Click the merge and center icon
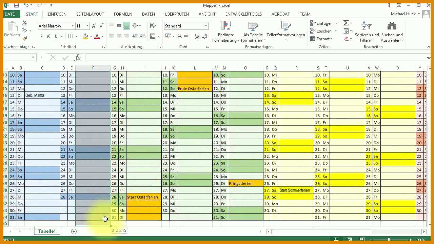Viewport: 434px width, 244px height. (x=153, y=36)
